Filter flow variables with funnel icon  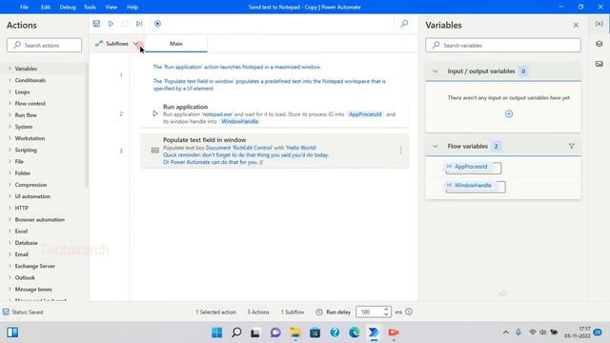point(572,146)
